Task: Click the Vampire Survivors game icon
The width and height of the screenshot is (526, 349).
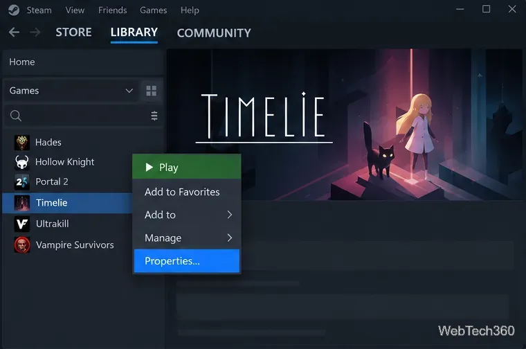Action: coord(22,245)
